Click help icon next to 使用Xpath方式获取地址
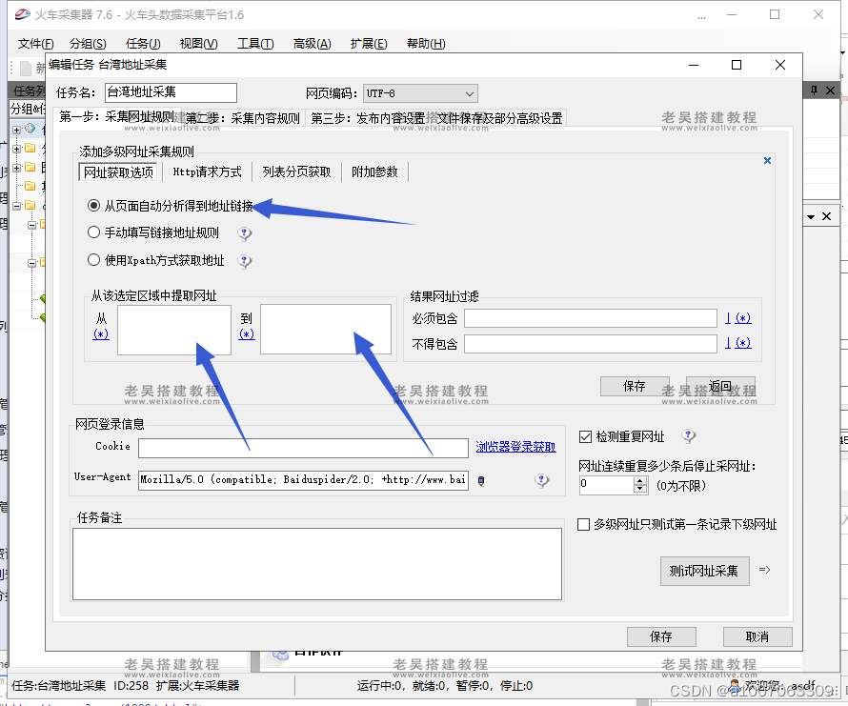Image resolution: width=848 pixels, height=706 pixels. click(245, 261)
